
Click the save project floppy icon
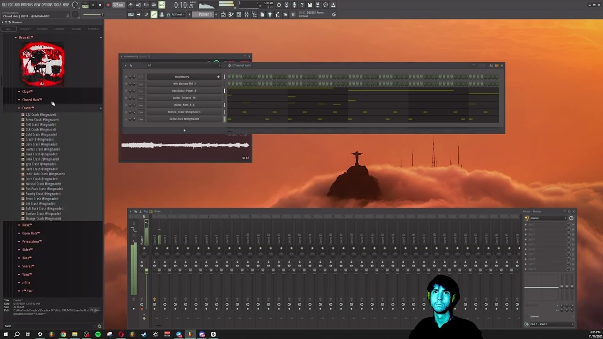pyautogui.click(x=310, y=5)
